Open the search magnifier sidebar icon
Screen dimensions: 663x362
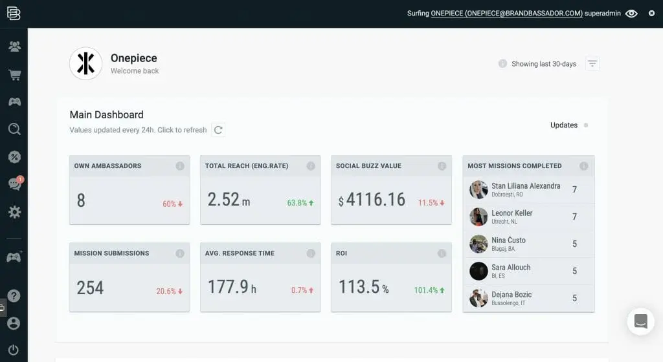coord(14,129)
